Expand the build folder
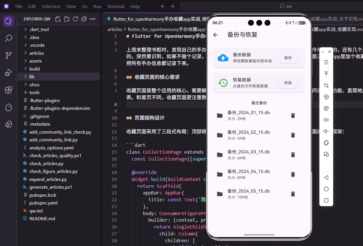 [x=59, y=69]
